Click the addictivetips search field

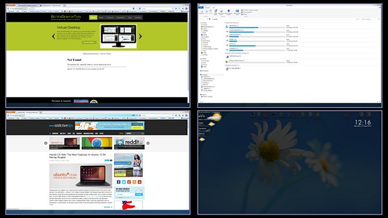[x=135, y=133]
